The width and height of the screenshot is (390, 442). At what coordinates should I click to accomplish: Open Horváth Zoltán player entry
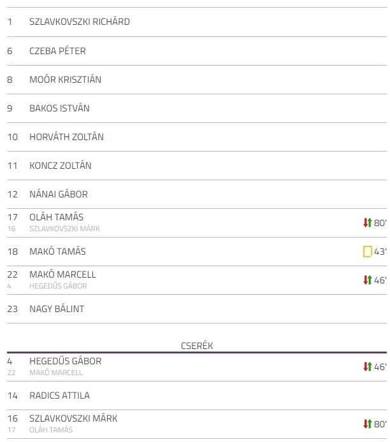[197, 137]
